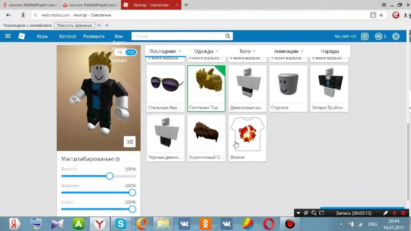This screenshot has width=411, height=231.
Task: Go back with the browser back arrow
Action: [x=9, y=15]
